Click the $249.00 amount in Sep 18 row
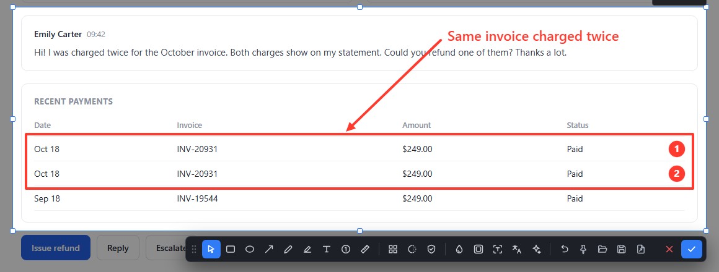This screenshot has height=272, width=719. [417, 199]
